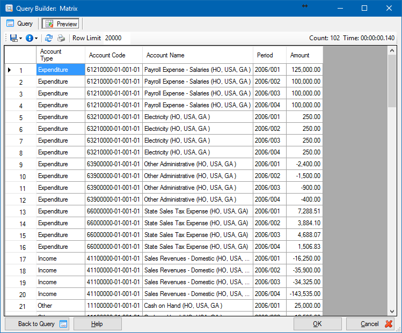Click Payroll Expense - Salaries in row 3
Image resolution: width=402 pixels, height=333 pixels.
pos(198,93)
